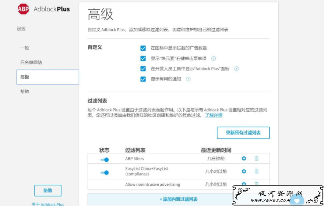
Task: Click Allow nonintrusive advertising list name
Action: pyautogui.click(x=153, y=184)
